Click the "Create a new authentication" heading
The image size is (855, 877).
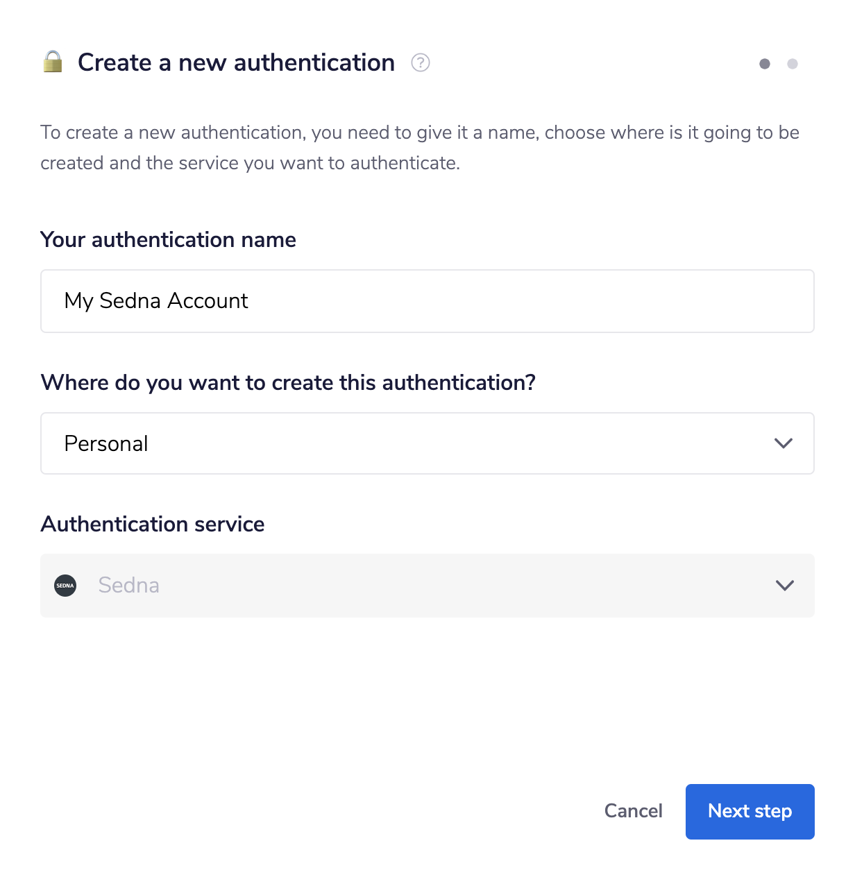pyautogui.click(x=236, y=62)
